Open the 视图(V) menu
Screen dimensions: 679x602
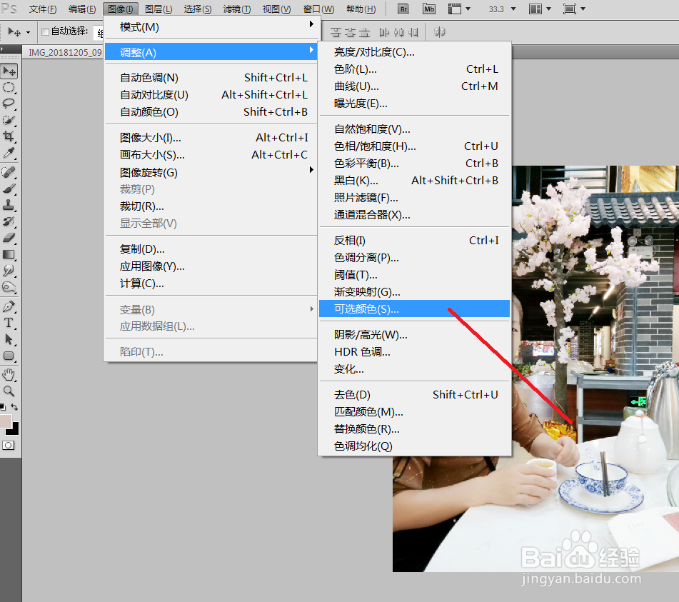[x=276, y=9]
